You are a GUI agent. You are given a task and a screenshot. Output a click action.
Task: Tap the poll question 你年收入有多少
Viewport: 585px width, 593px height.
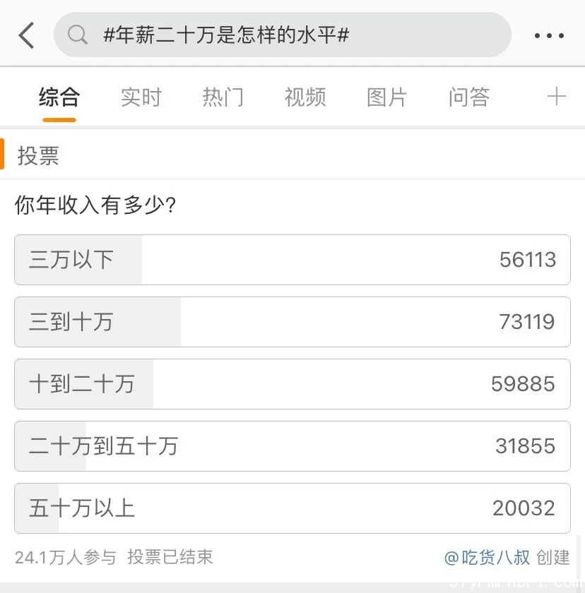[x=95, y=205]
